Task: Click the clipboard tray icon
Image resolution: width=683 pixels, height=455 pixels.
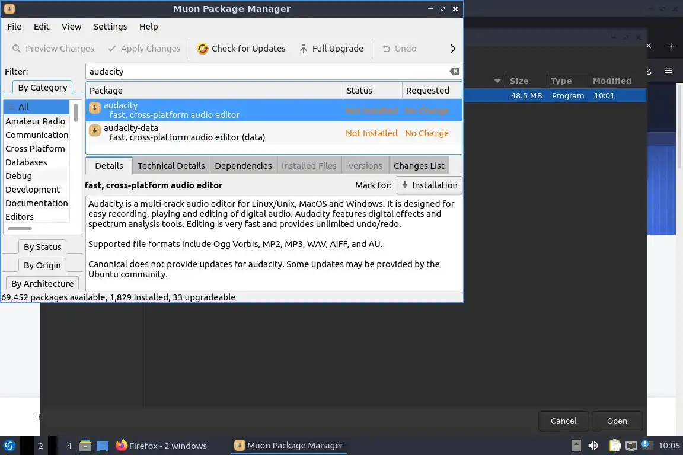Action: coord(615,446)
